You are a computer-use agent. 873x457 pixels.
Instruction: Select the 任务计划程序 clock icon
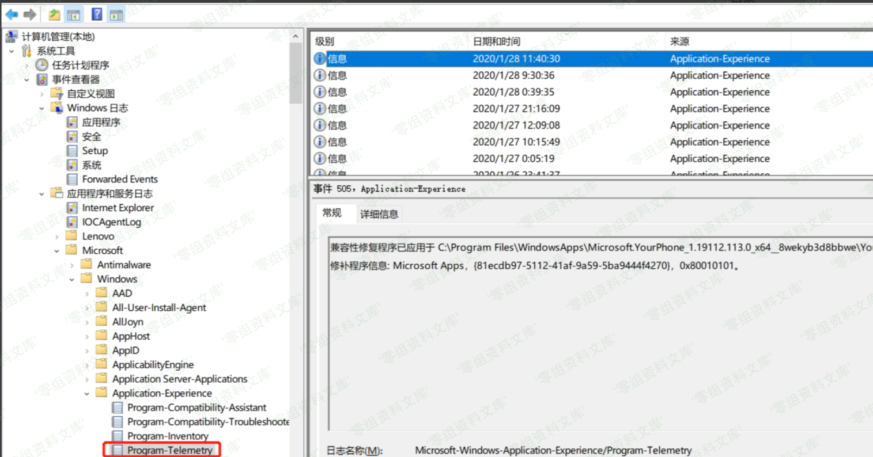click(x=42, y=65)
